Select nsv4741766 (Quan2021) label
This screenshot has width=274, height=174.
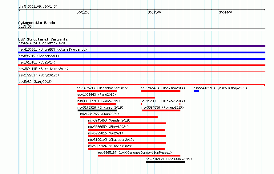pyautogui.click(x=99, y=114)
